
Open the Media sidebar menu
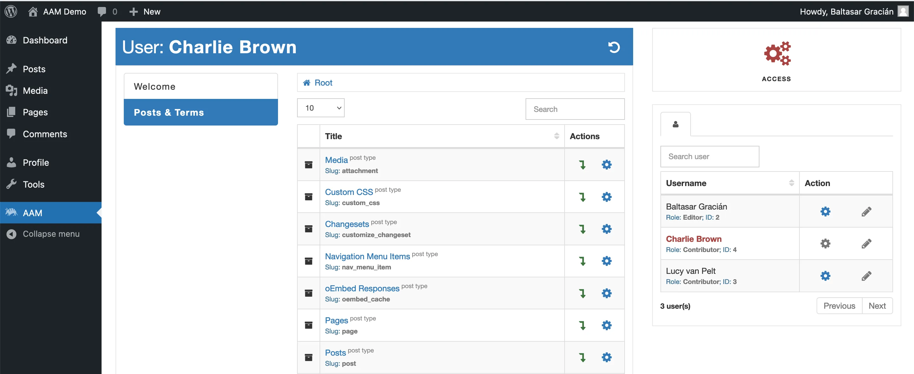35,90
